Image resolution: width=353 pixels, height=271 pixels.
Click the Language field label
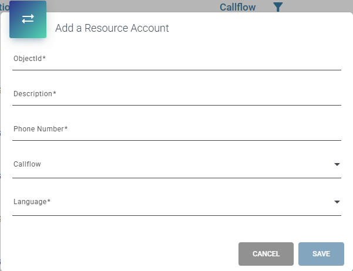click(32, 202)
